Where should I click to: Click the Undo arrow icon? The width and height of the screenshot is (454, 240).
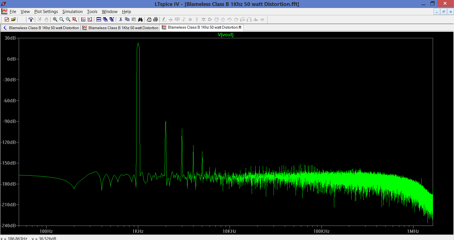(230, 20)
